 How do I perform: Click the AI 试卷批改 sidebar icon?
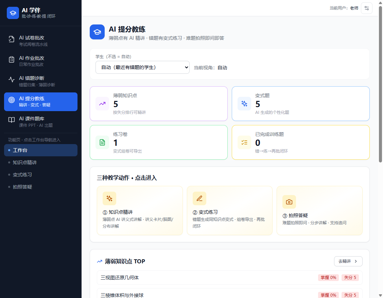click(12, 39)
